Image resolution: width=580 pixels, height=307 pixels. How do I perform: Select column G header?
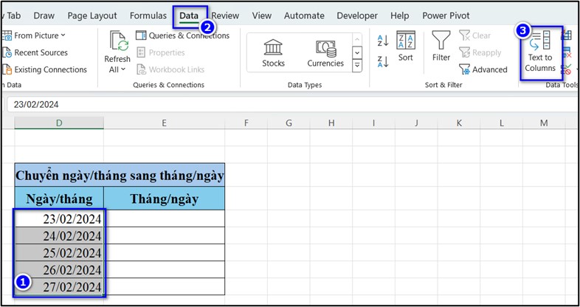tap(289, 123)
